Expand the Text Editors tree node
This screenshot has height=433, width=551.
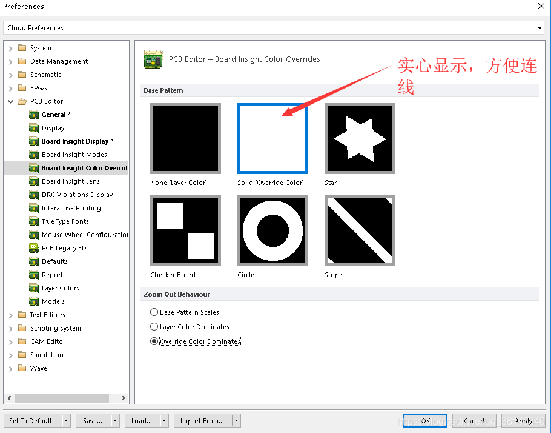pyautogui.click(x=10, y=315)
